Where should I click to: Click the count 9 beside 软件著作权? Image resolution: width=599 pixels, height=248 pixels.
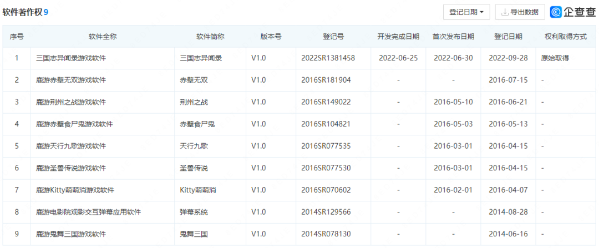[x=46, y=13]
